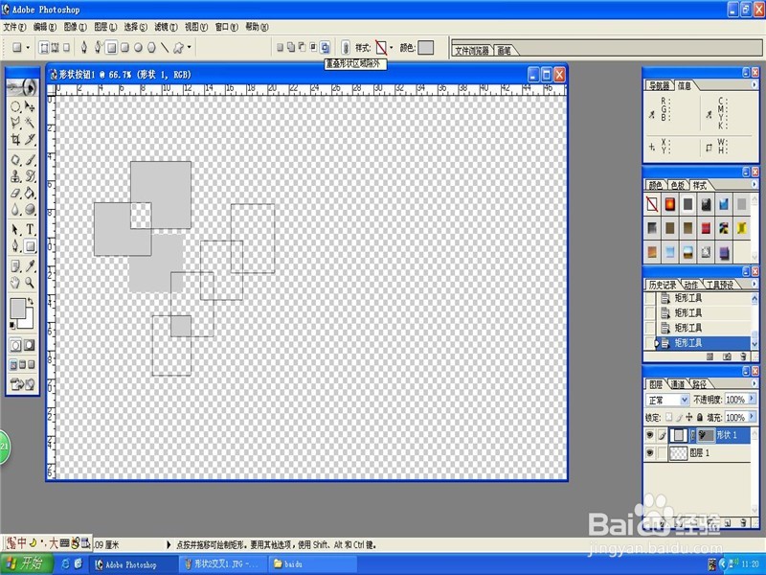Enable Shape Layers mode in options bar
The height and width of the screenshot is (575, 766).
44,47
